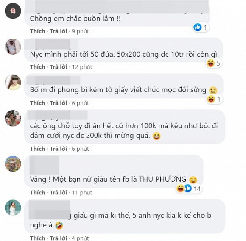Open the '12 phút' timestamp link

pyautogui.click(x=82, y=67)
